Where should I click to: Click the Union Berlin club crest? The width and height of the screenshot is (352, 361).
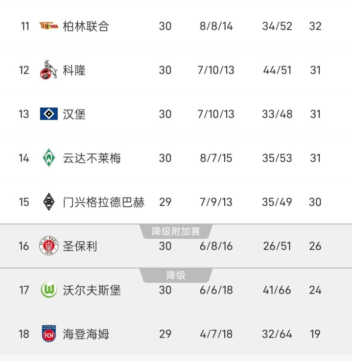coord(48,26)
